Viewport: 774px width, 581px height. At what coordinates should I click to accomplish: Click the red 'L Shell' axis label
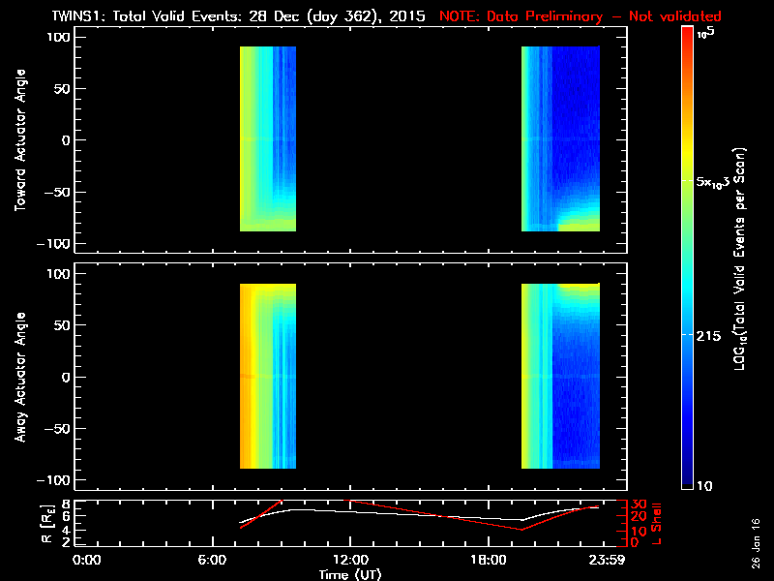(656, 524)
